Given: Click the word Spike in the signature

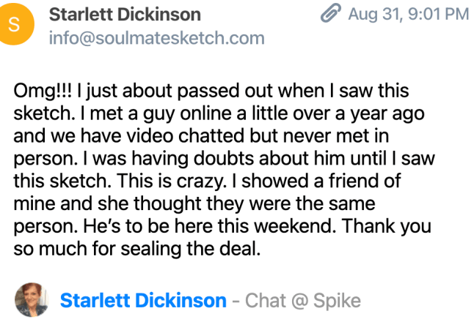Looking at the screenshot, I should pos(337,301).
